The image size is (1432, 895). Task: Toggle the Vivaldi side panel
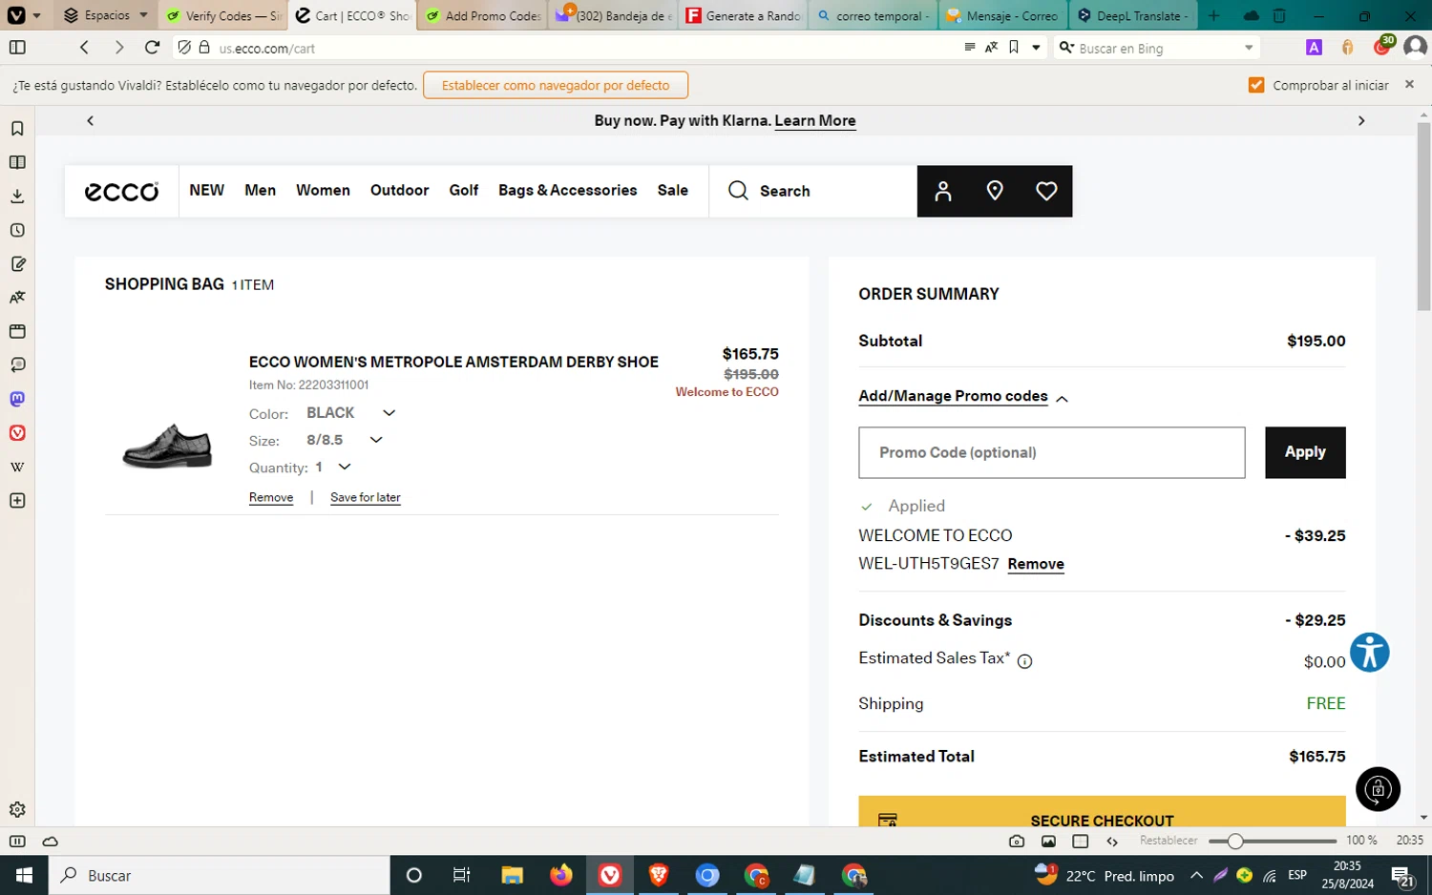[x=17, y=47]
